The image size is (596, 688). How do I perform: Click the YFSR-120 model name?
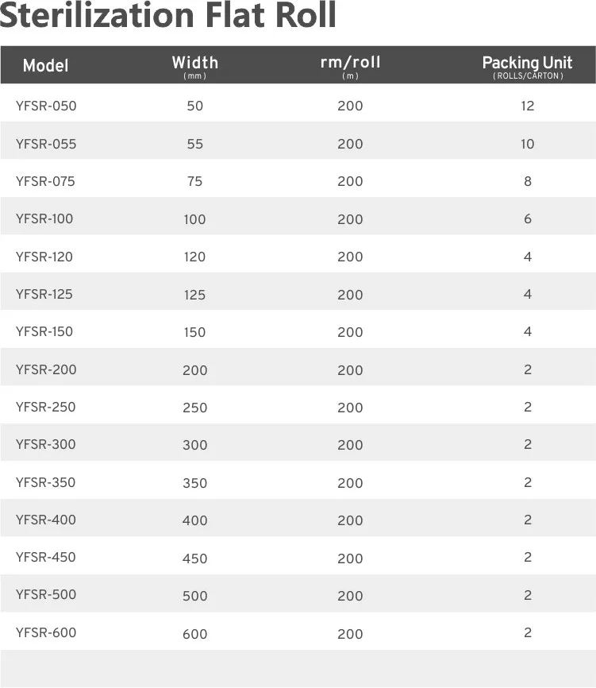[x=44, y=257]
